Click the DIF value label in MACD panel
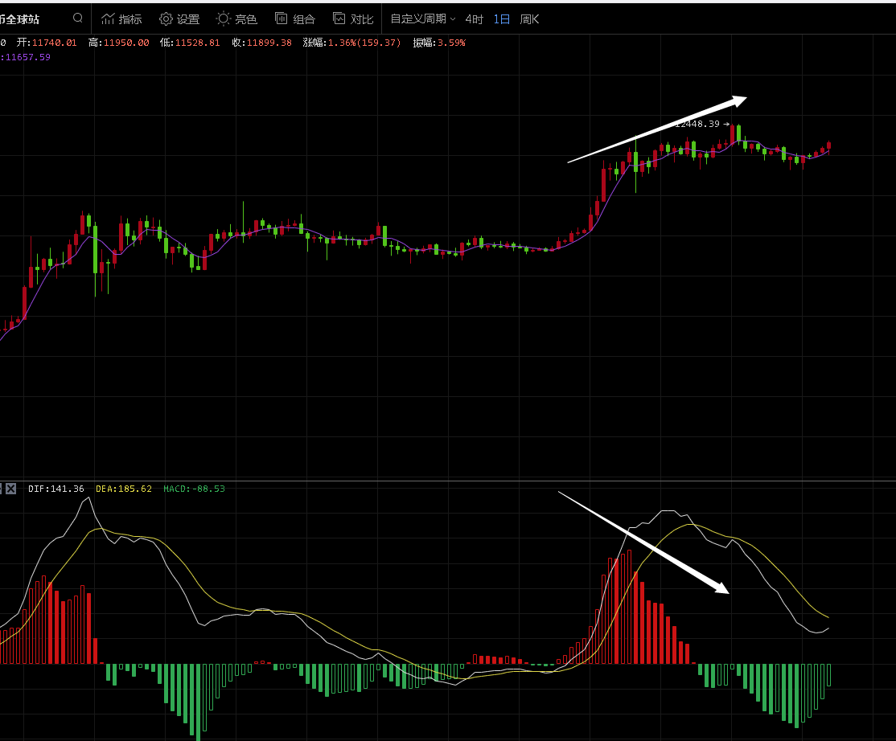The image size is (896, 741). (x=55, y=489)
